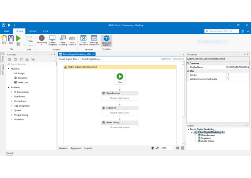Click the Collapse All activities icon in Activities panel
251x178 pixels.
(x=16, y=59)
